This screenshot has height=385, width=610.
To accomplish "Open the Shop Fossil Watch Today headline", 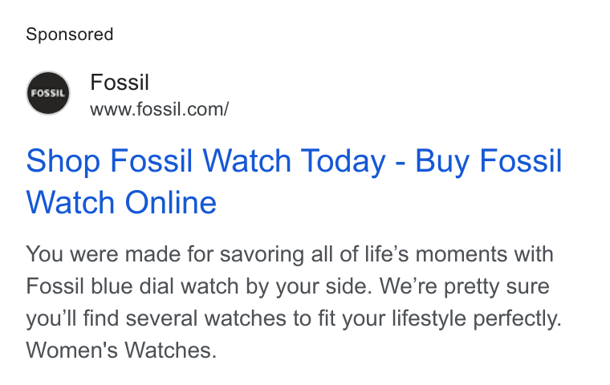I will [x=294, y=181].
